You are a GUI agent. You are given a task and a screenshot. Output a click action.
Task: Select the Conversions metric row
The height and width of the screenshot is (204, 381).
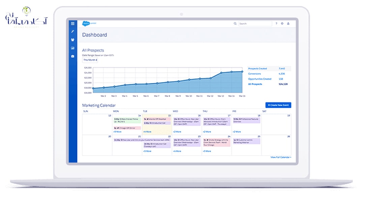pos(269,74)
